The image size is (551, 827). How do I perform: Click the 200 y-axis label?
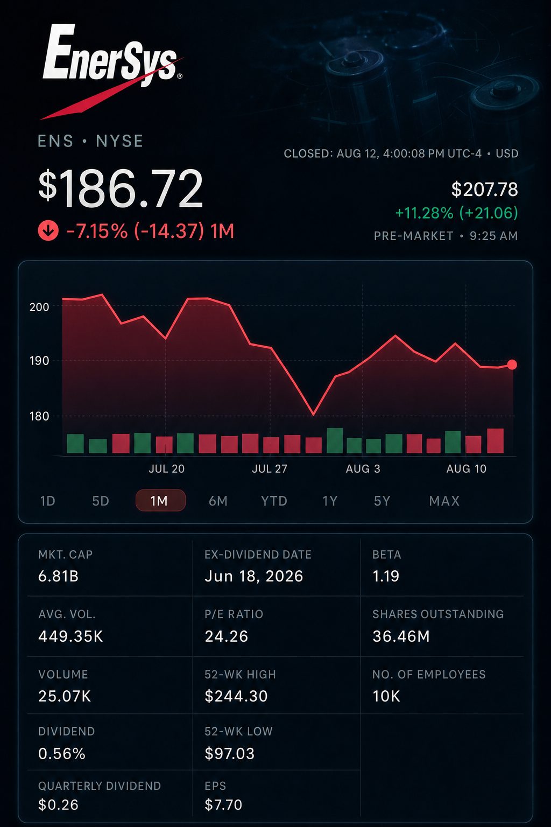[x=39, y=307]
